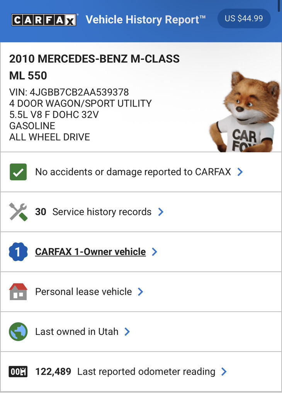Open the CARFAX 1-Owner vehicle link
The height and width of the screenshot is (394, 282).
[90, 252]
